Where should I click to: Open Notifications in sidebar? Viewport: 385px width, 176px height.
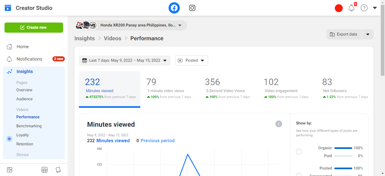[x=29, y=59]
